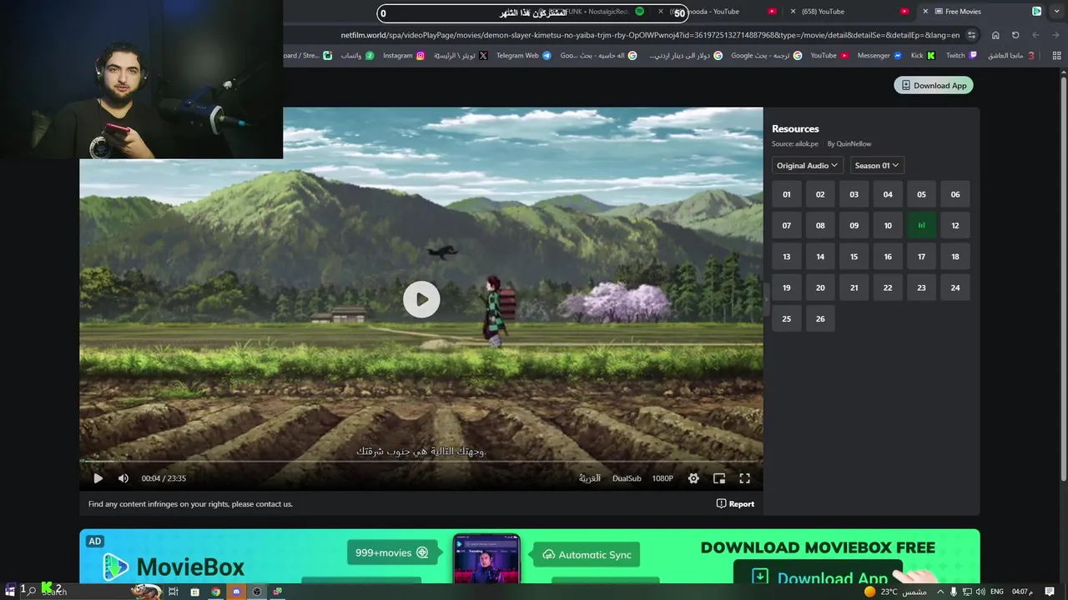The width and height of the screenshot is (1068, 600).
Task: Open the browser tab search dropdown
Action: coord(1057,12)
